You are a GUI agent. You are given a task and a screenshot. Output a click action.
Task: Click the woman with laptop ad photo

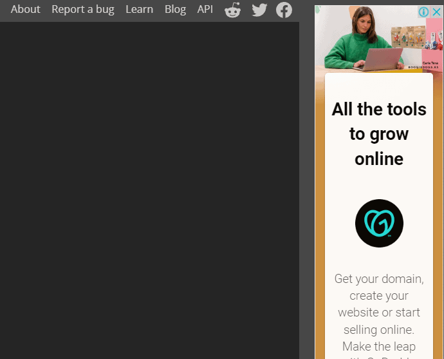coord(379,39)
